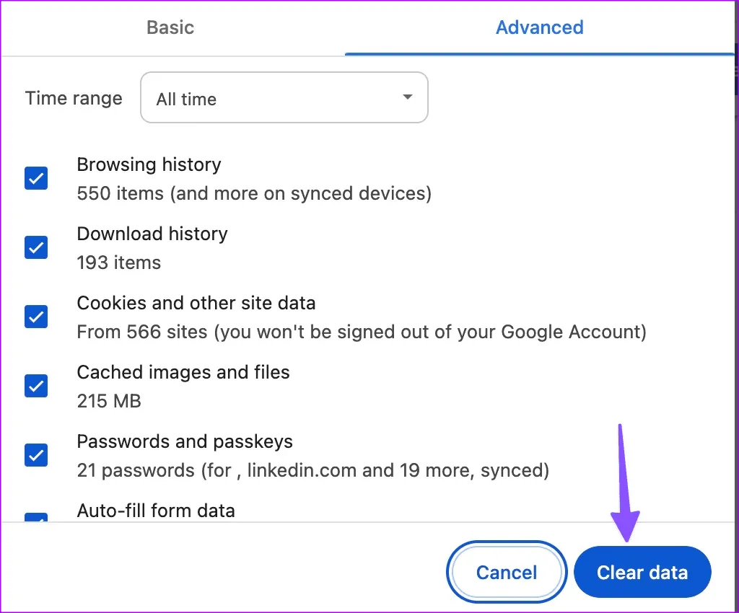Click the 'Time range' label
The width and height of the screenshot is (739, 613).
[74, 98]
